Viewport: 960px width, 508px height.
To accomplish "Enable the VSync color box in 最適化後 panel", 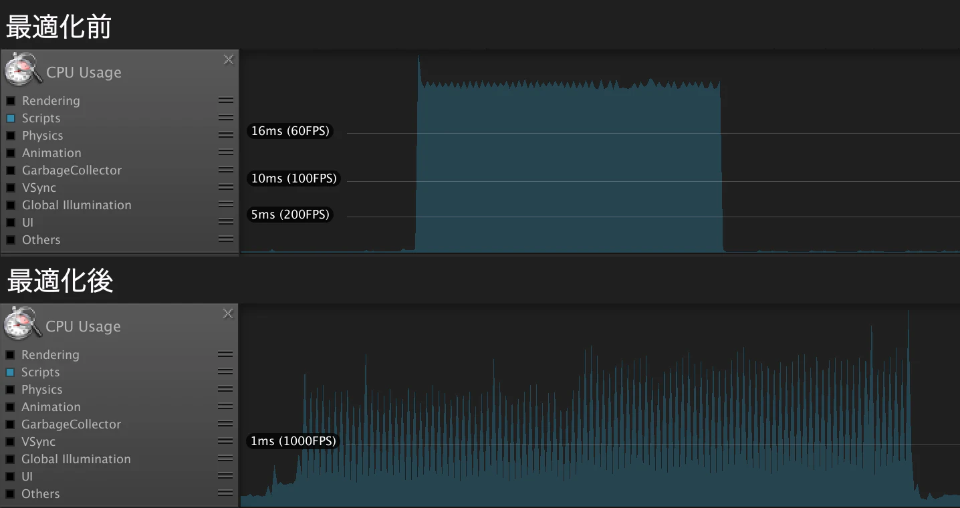I will 10,442.
